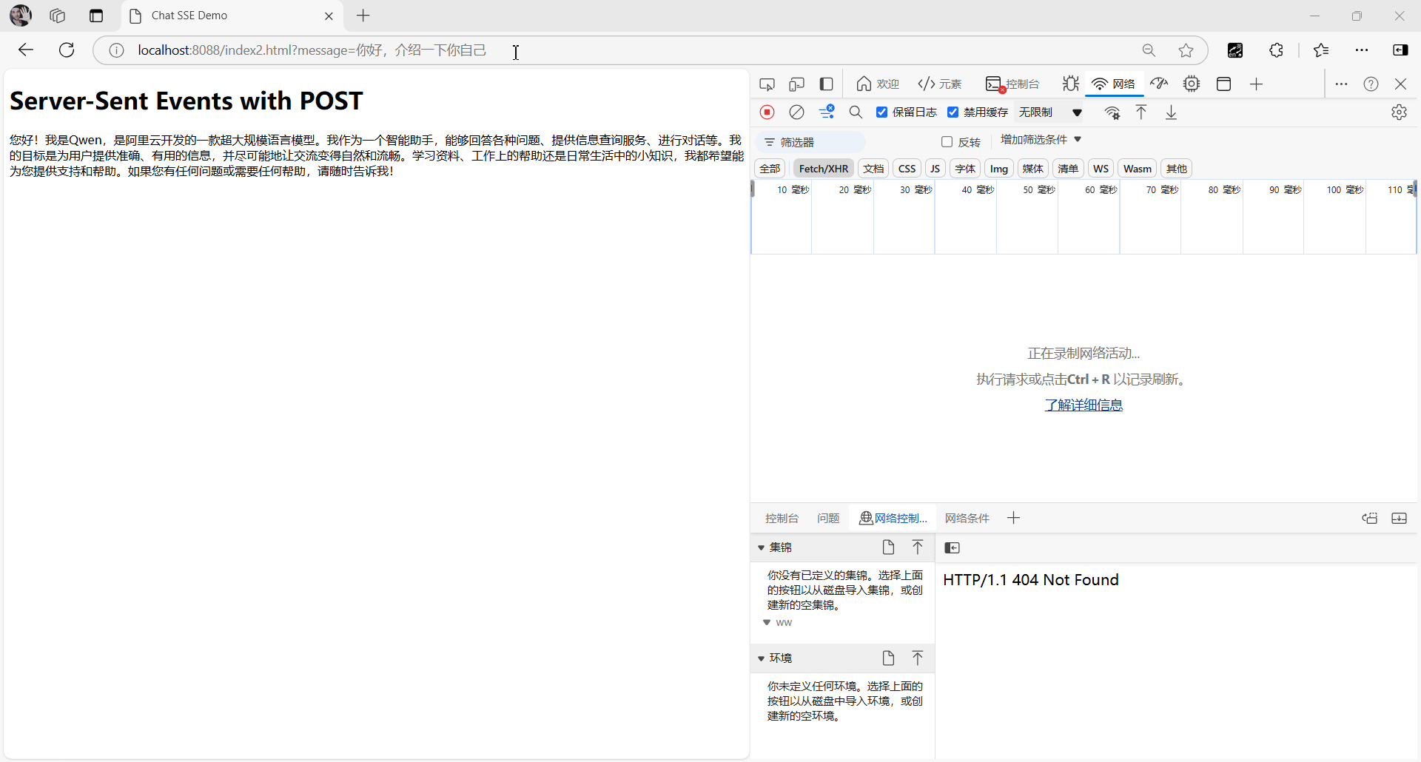The width and height of the screenshot is (1421, 762).
Task: Filter requests by WS type
Action: click(1101, 169)
